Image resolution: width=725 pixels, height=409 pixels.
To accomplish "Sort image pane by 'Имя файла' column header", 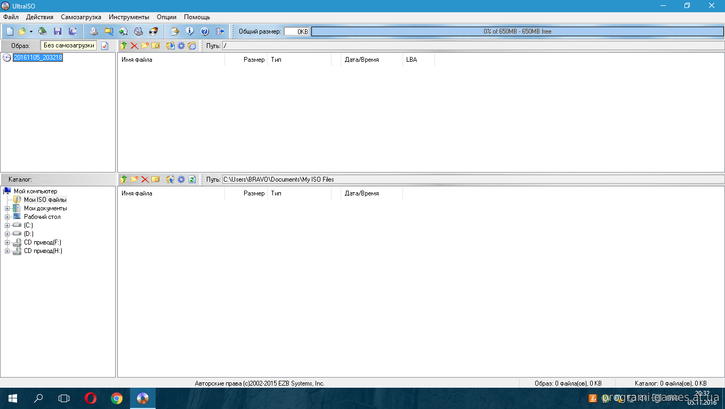I will point(171,60).
